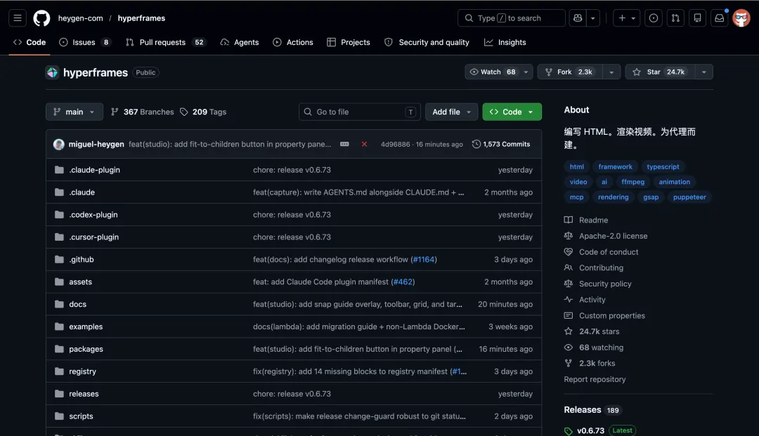Open pull request #1164 link
This screenshot has height=436, width=759.
tap(424, 260)
